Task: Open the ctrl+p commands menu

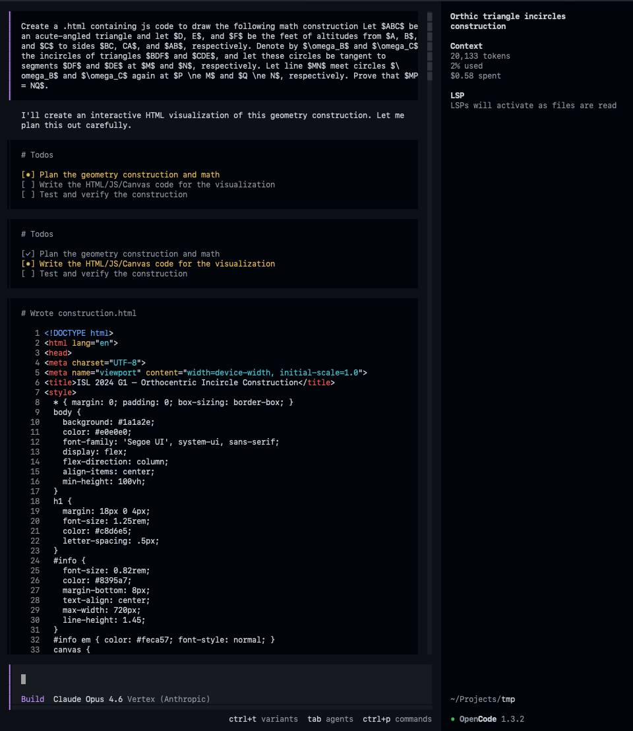Action: coord(397,719)
